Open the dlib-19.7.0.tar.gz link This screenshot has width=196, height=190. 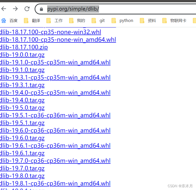(22, 168)
